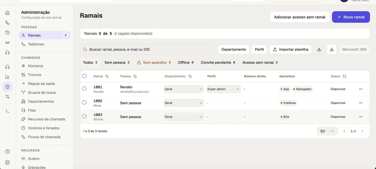Select the Convite pendente filter tab
This screenshot has height=169, width=376.
218,63
